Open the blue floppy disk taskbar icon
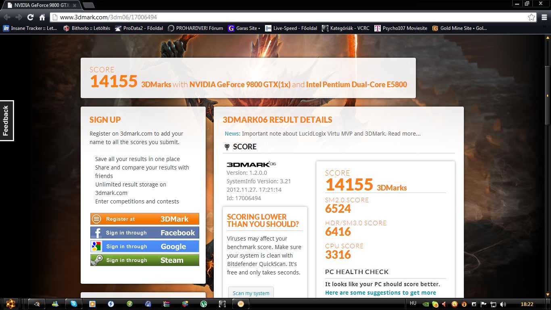Screen dimensions: 551x310 coord(148,304)
